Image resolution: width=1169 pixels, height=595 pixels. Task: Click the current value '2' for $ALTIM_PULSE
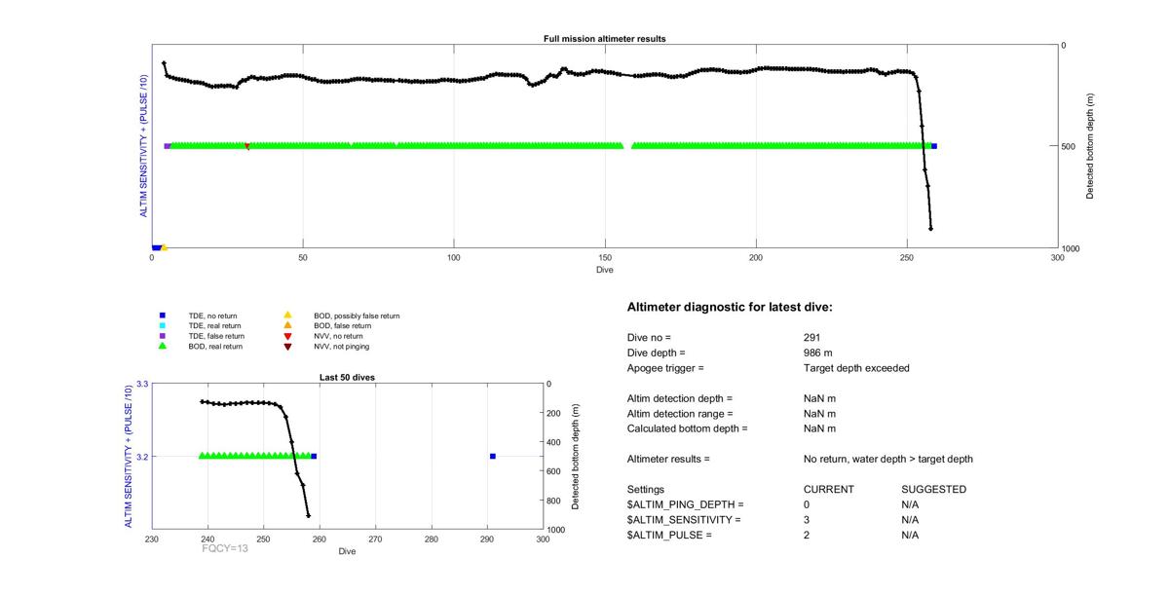[807, 535]
